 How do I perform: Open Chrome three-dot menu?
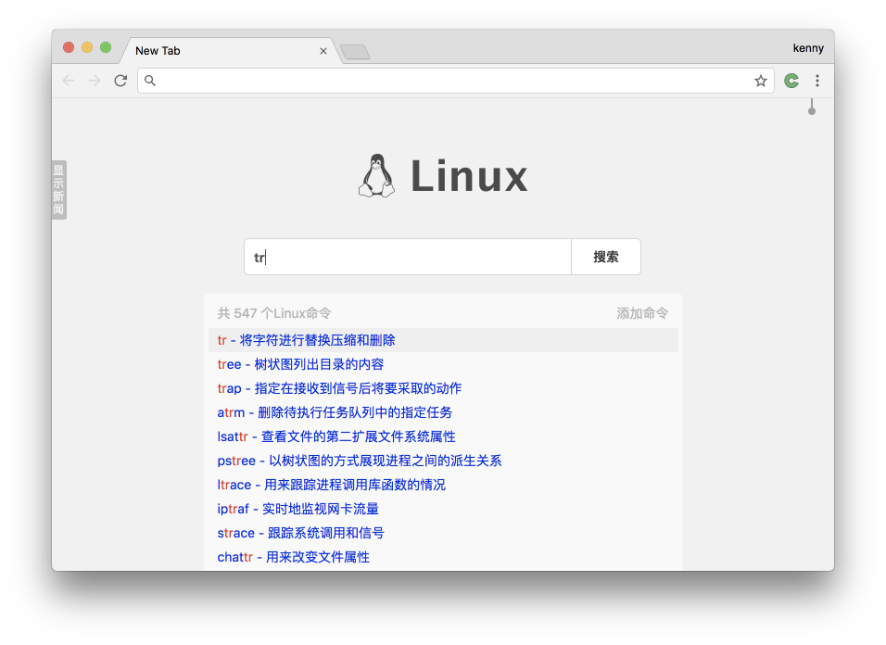[x=817, y=81]
